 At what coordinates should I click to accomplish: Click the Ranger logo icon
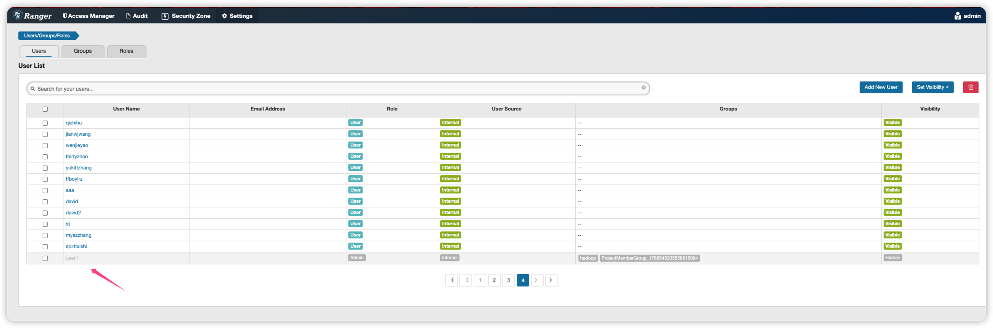[17, 16]
